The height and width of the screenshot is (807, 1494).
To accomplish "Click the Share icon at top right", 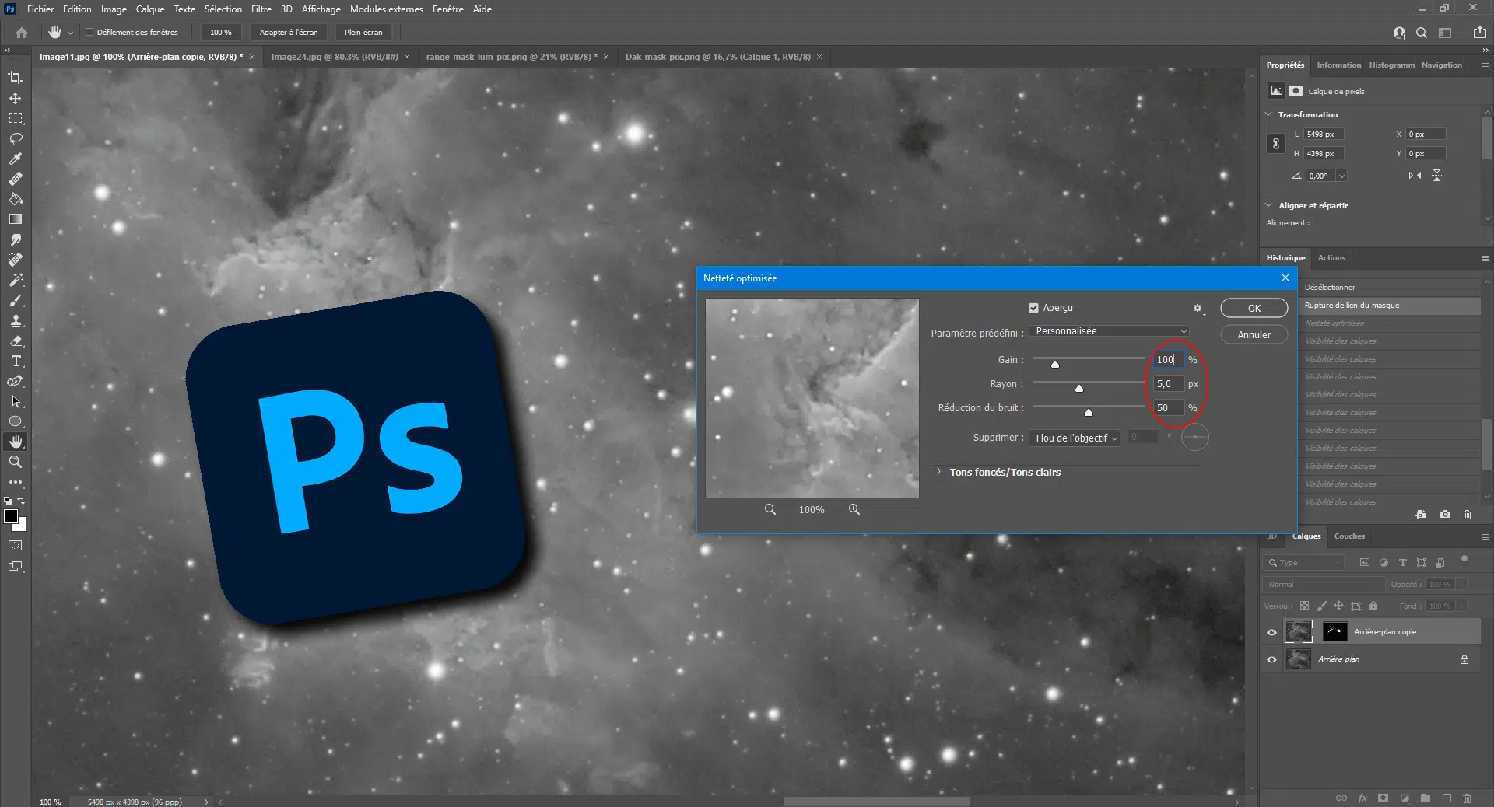I will coord(1479,33).
